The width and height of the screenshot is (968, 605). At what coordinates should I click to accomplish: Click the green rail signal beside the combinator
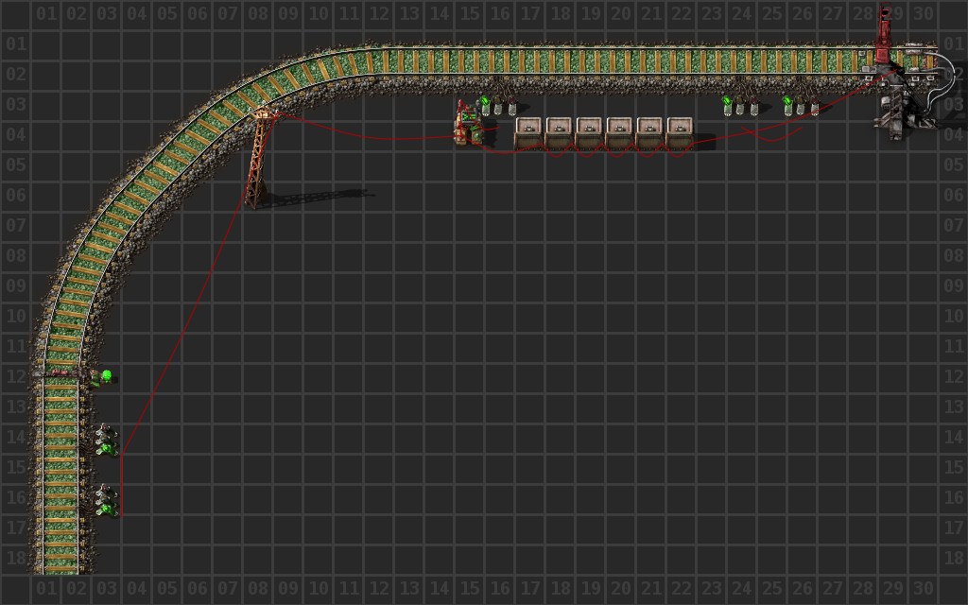pyautogui.click(x=485, y=105)
